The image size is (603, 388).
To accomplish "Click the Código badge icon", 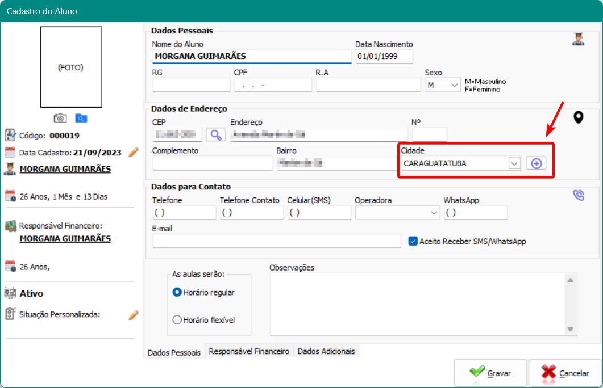I will tap(10, 135).
